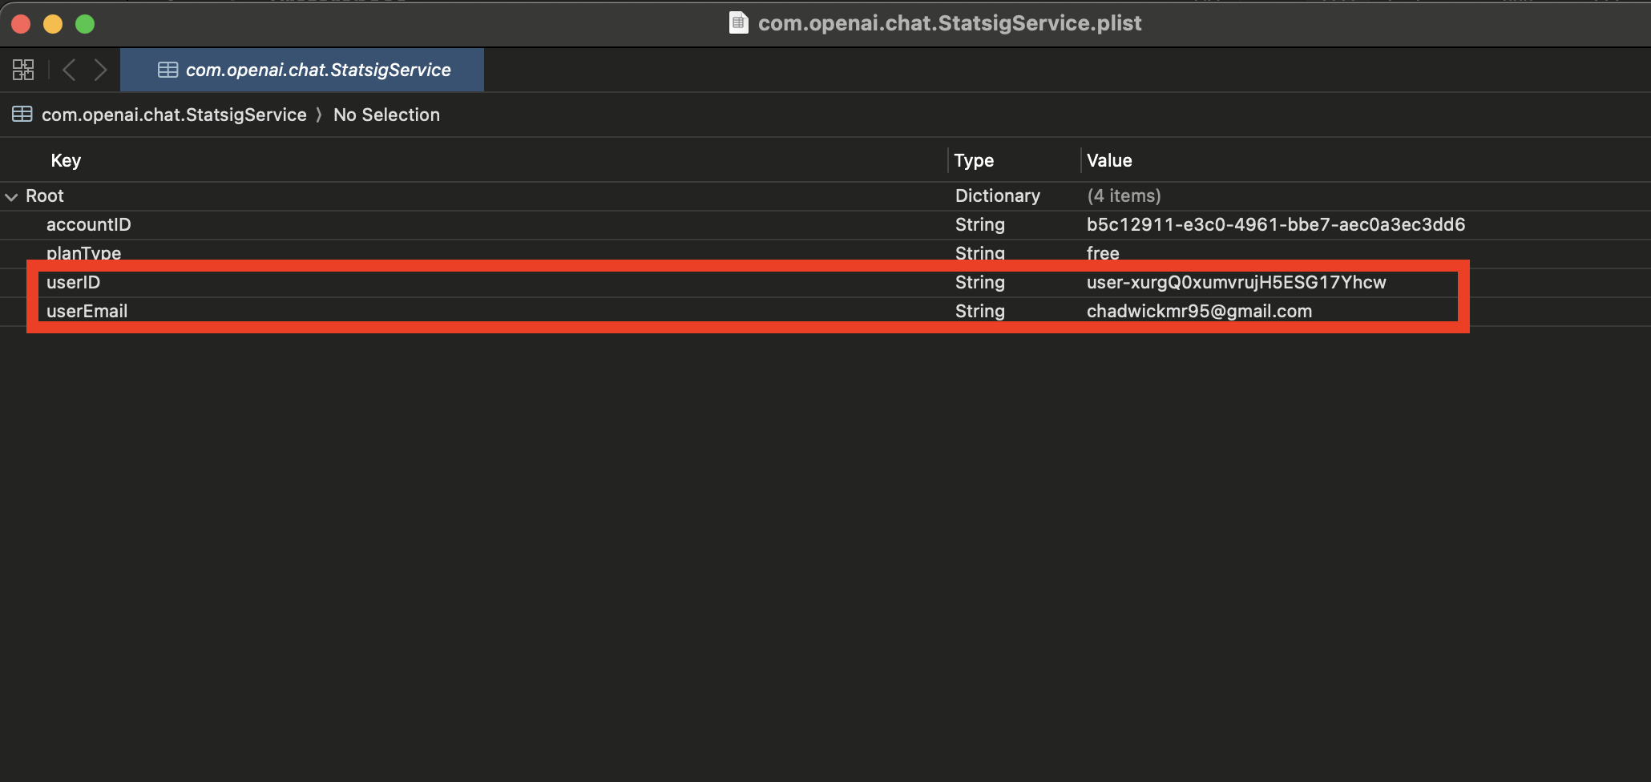Go back with the left chevron
The image size is (1651, 782).
[70, 70]
